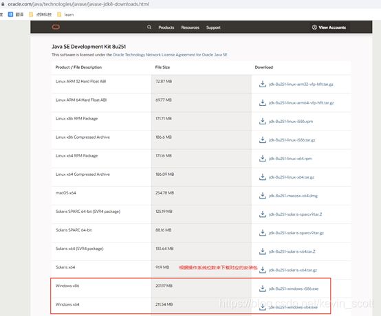Click download icon for solaris-sparcv9.tar.gz
This screenshot has width=381, height=316.
click(x=263, y=233)
